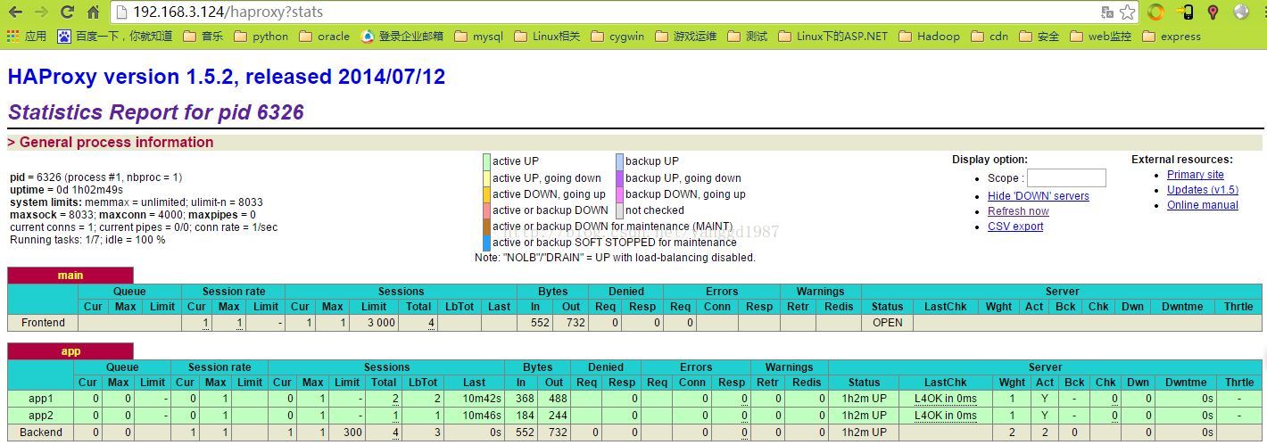Image resolution: width=1267 pixels, height=445 pixels.
Task: Click the app1 '1h2m UP' status cell
Action: click(864, 399)
